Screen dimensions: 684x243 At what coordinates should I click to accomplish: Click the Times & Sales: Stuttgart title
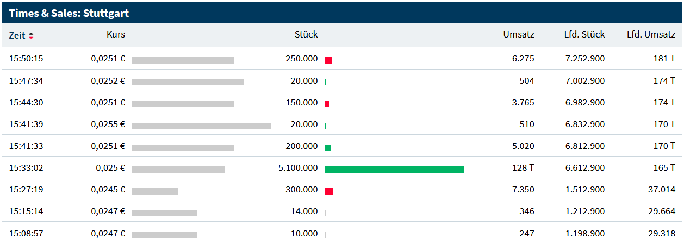(x=69, y=13)
